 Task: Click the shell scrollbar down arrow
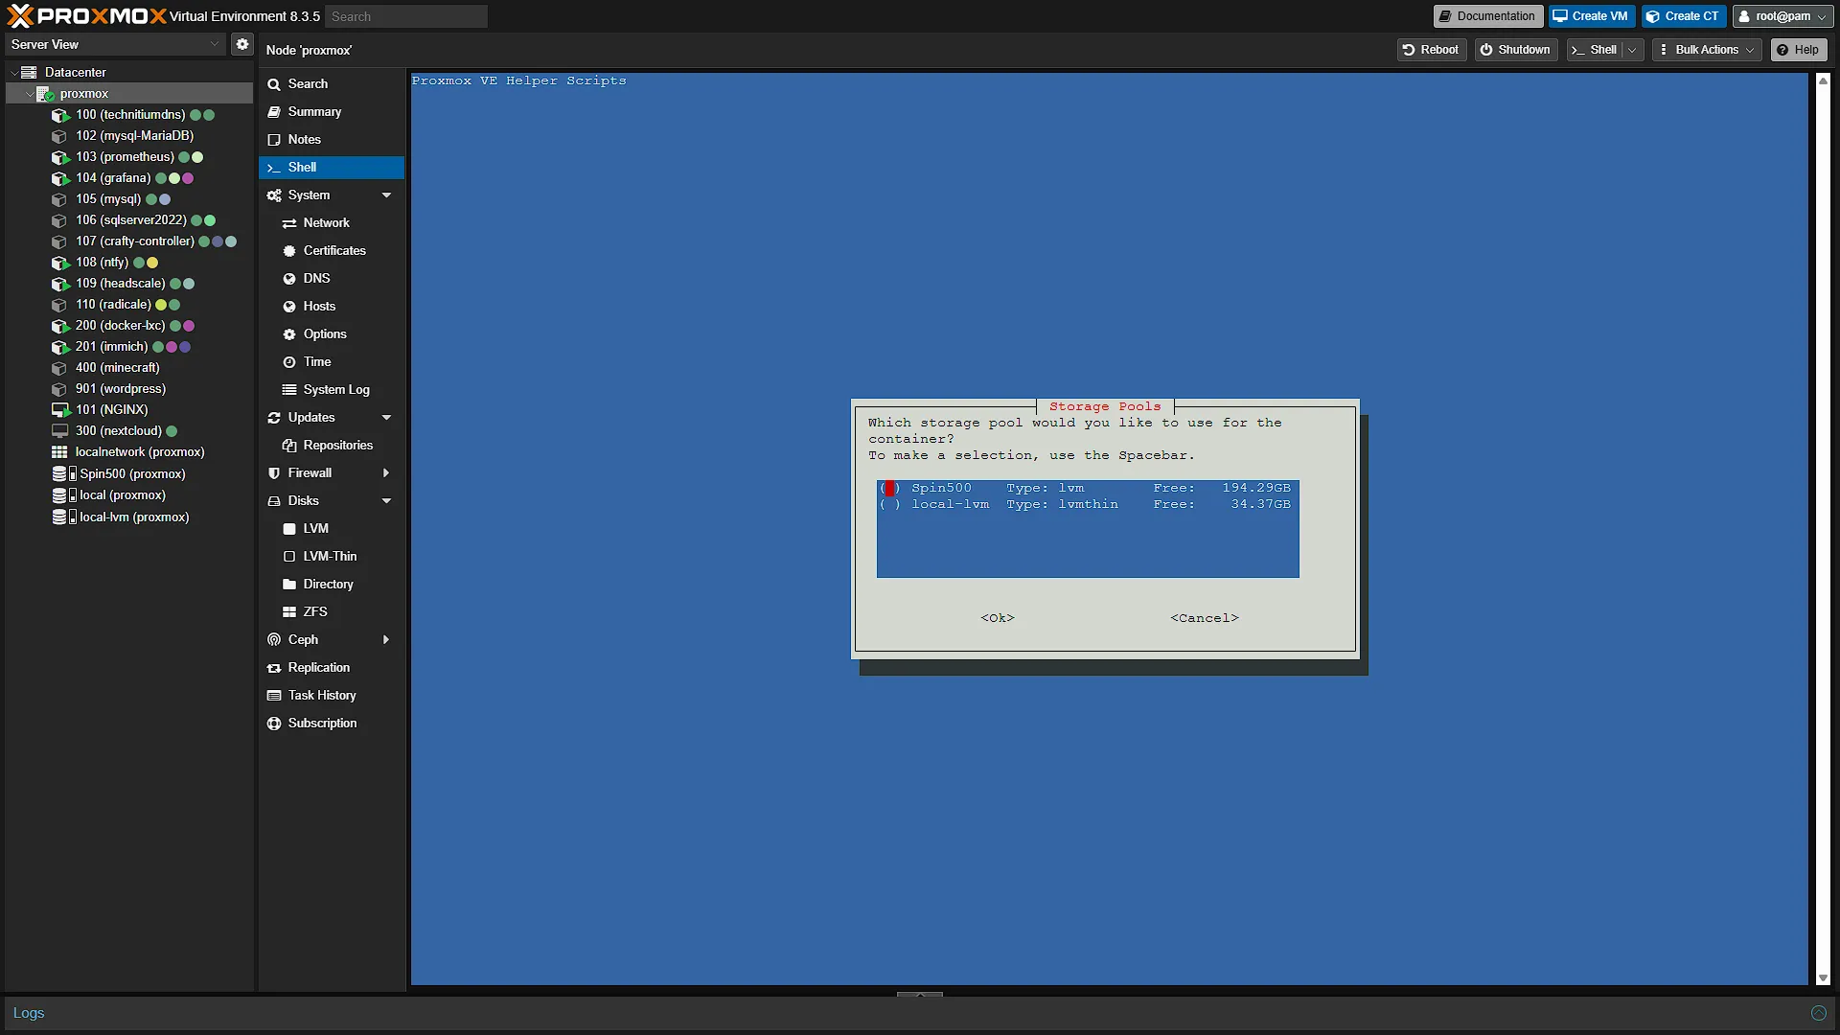pyautogui.click(x=1823, y=978)
